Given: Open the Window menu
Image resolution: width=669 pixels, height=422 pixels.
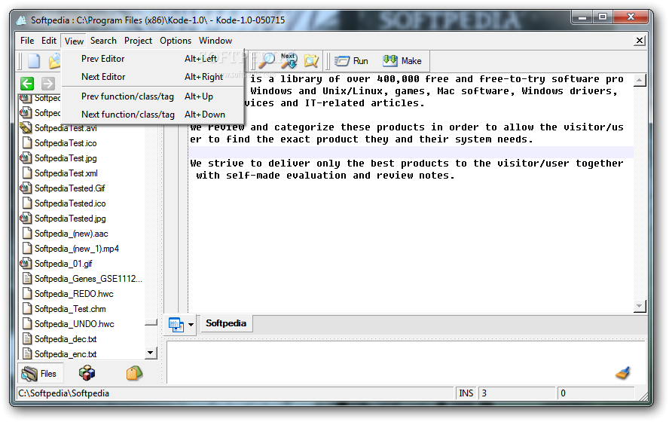Looking at the screenshot, I should 215,41.
